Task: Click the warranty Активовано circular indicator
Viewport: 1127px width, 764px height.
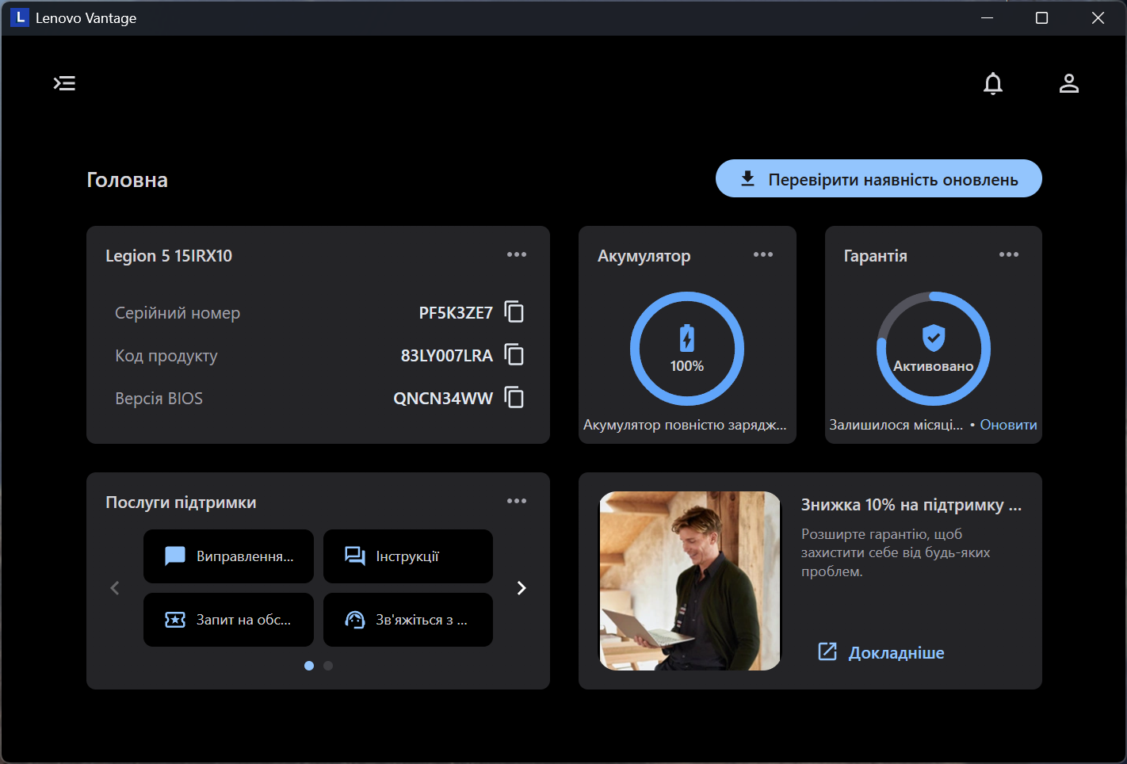Action: (934, 349)
